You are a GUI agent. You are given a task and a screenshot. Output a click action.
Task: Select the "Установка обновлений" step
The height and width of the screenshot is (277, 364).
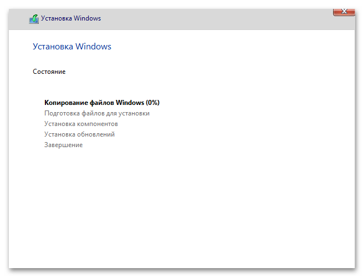(x=79, y=134)
